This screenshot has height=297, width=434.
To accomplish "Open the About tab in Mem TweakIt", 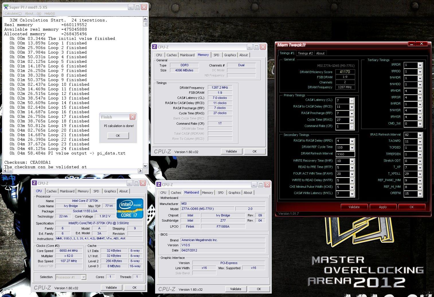I will [x=320, y=53].
